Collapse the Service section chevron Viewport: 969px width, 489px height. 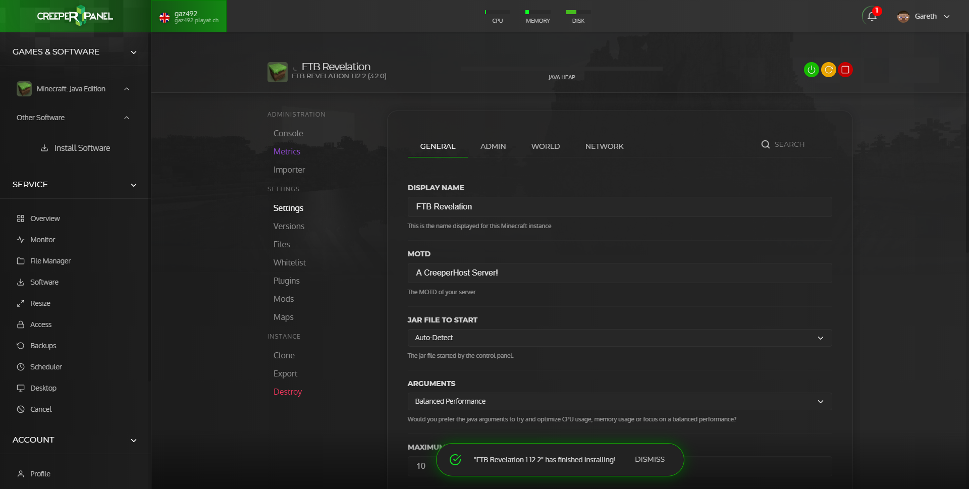134,185
